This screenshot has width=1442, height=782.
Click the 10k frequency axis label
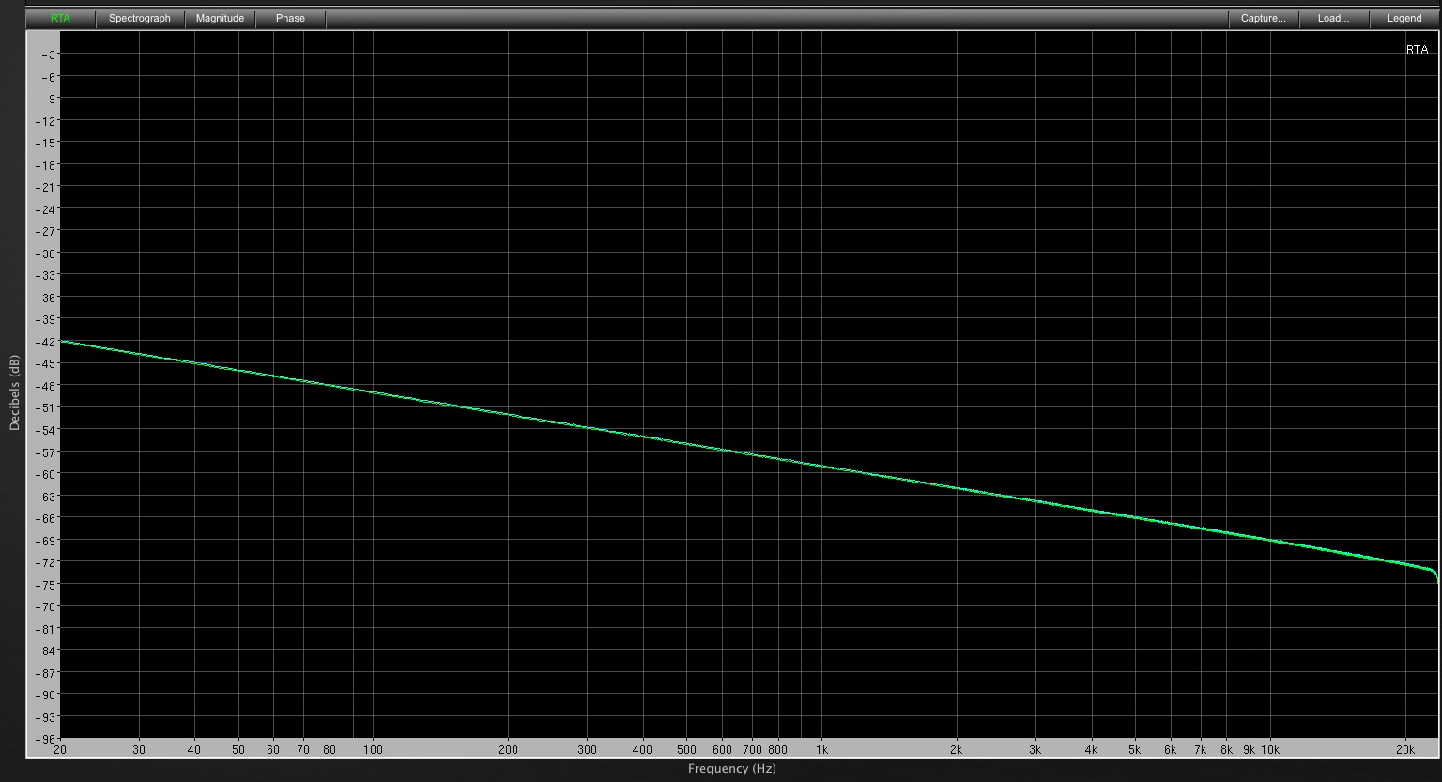1270,750
